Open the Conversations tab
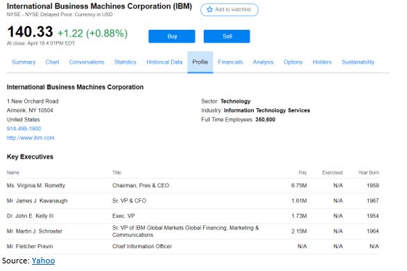The height and width of the screenshot is (271, 407). point(87,62)
